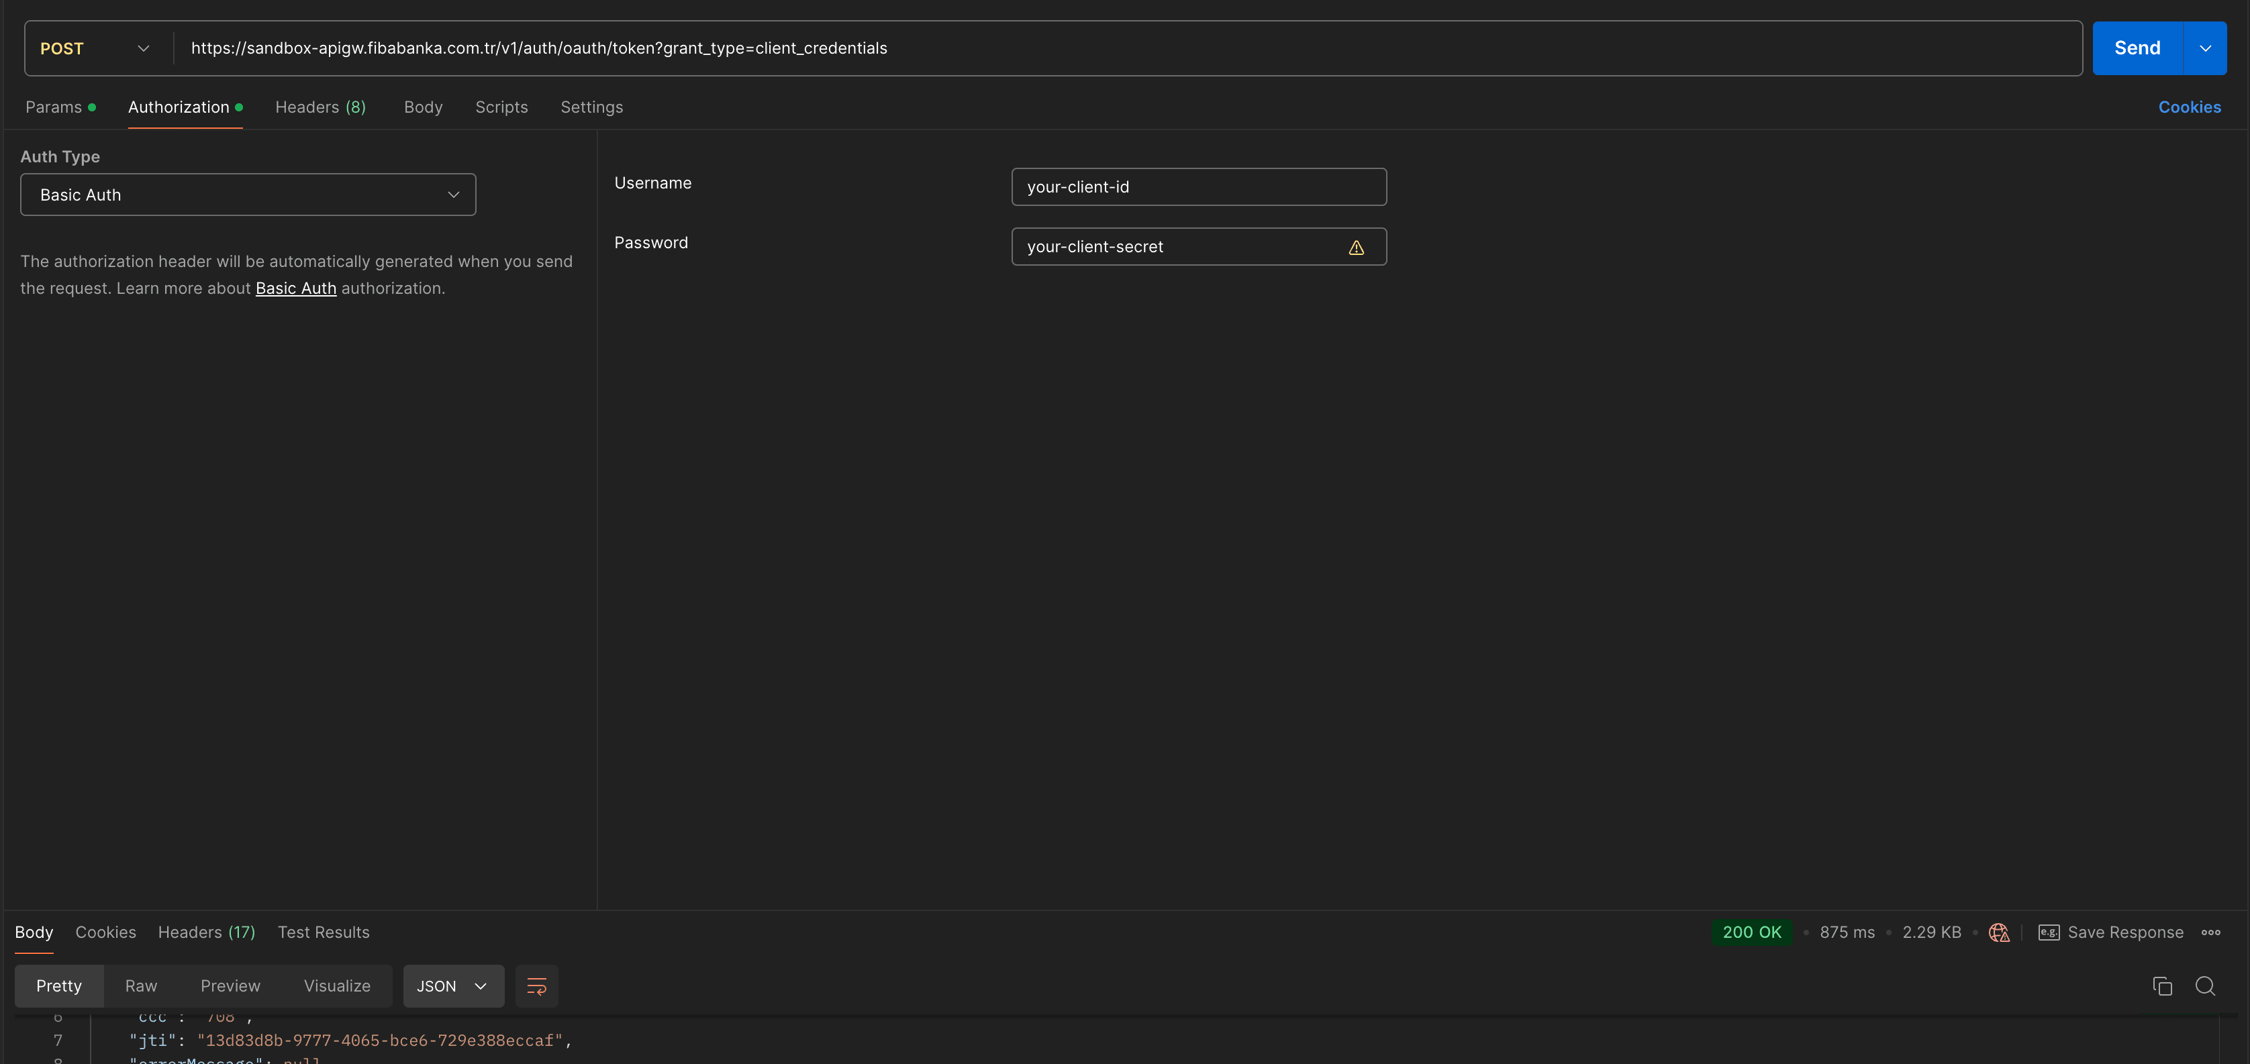The image size is (2250, 1064).
Task: Open the POST method dropdown
Action: click(x=95, y=48)
